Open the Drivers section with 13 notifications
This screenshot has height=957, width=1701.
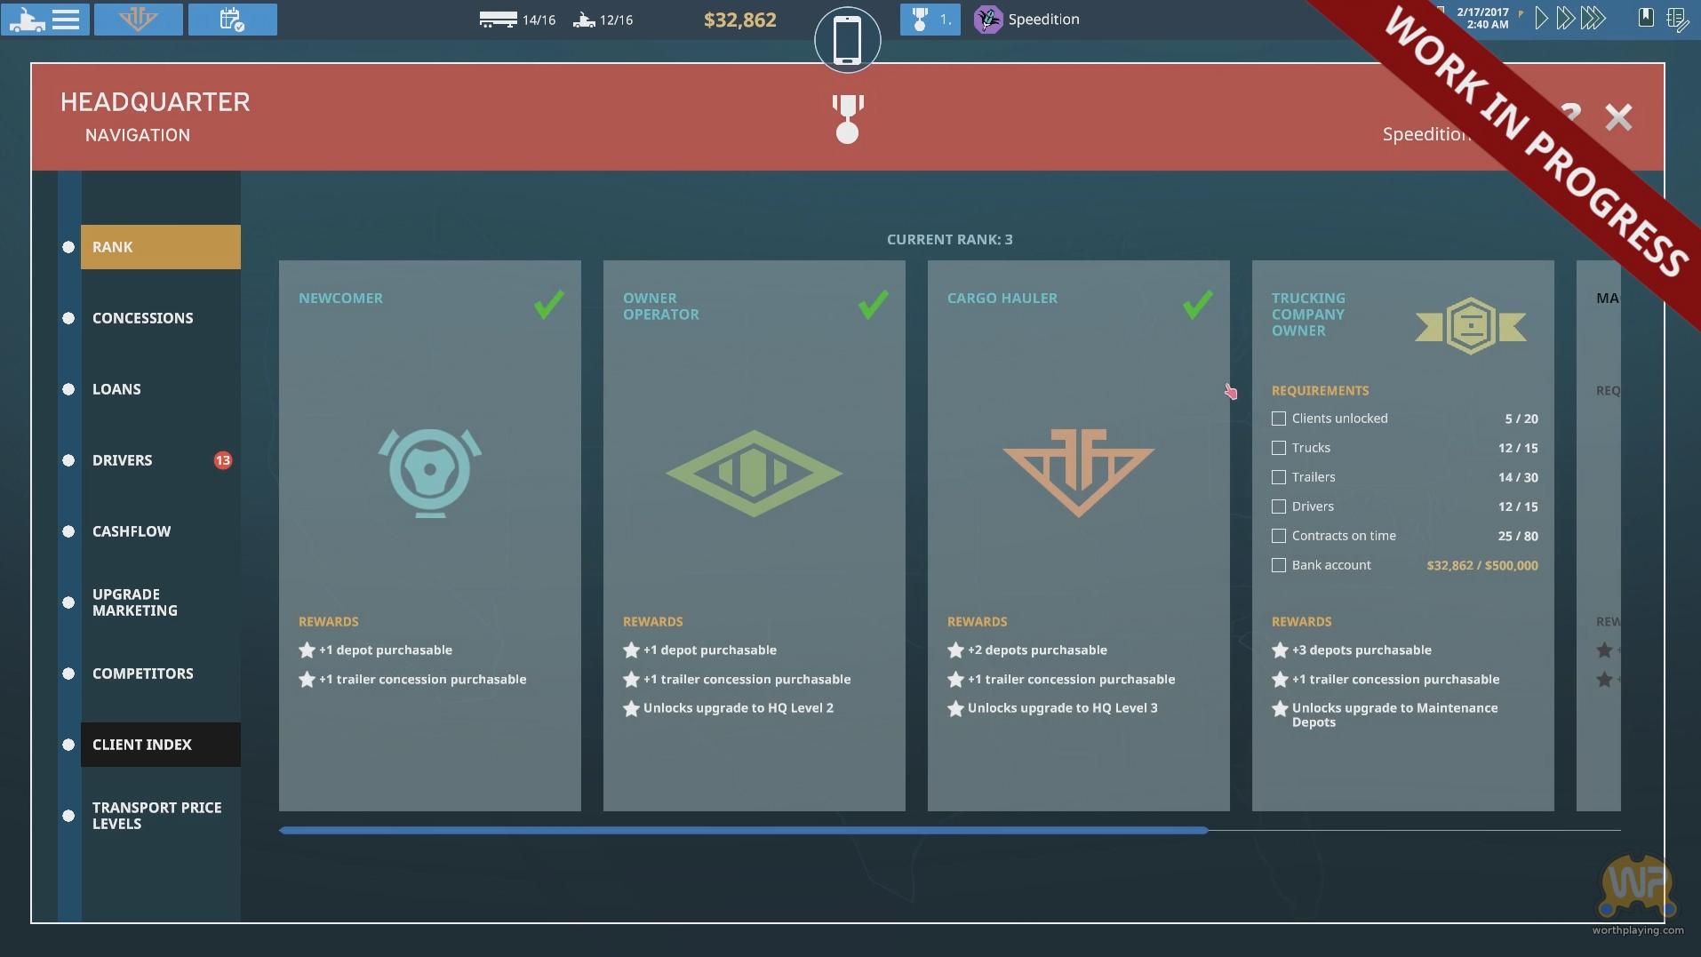123,460
